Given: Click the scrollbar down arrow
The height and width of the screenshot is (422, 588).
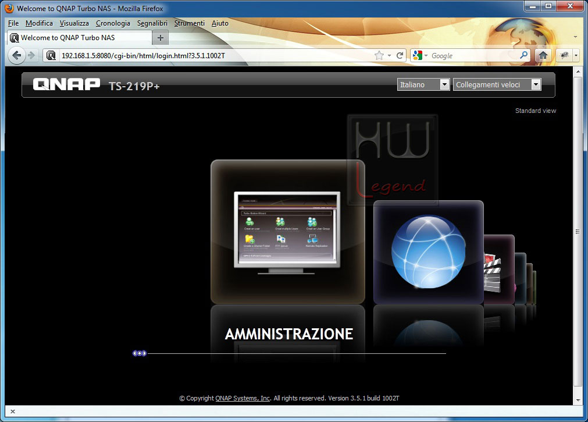Looking at the screenshot, I should (578, 400).
